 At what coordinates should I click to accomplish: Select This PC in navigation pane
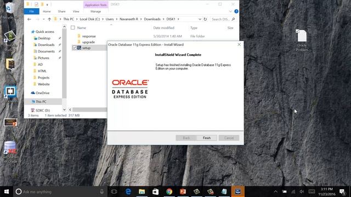pos(41,102)
